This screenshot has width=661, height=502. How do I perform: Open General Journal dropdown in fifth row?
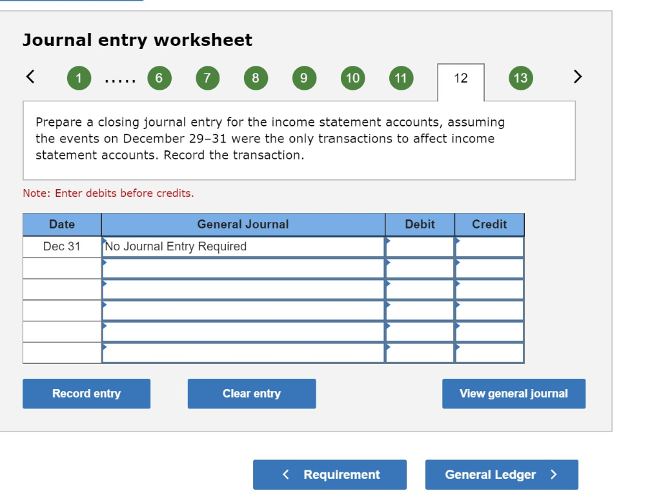[x=243, y=331]
